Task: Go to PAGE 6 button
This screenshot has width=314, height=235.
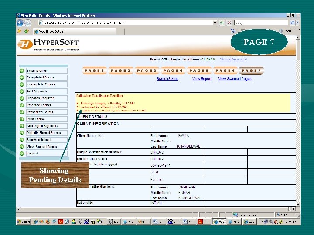Action: (225, 70)
